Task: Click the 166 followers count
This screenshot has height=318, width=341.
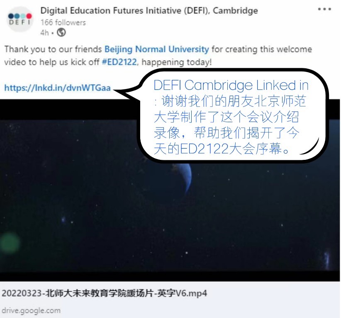Action: pyautogui.click(x=63, y=22)
